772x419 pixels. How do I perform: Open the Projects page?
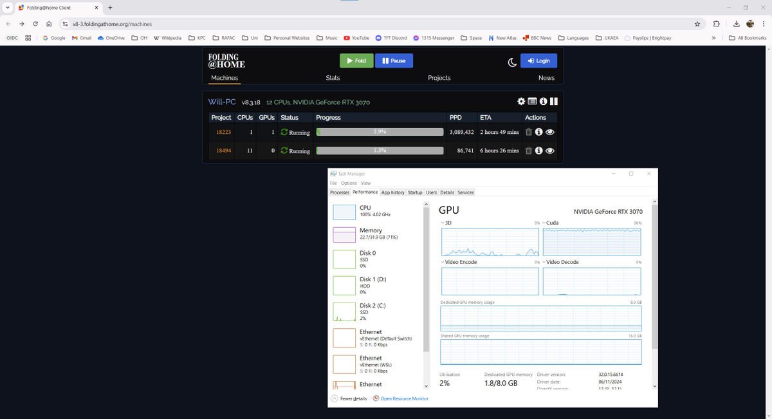click(439, 78)
